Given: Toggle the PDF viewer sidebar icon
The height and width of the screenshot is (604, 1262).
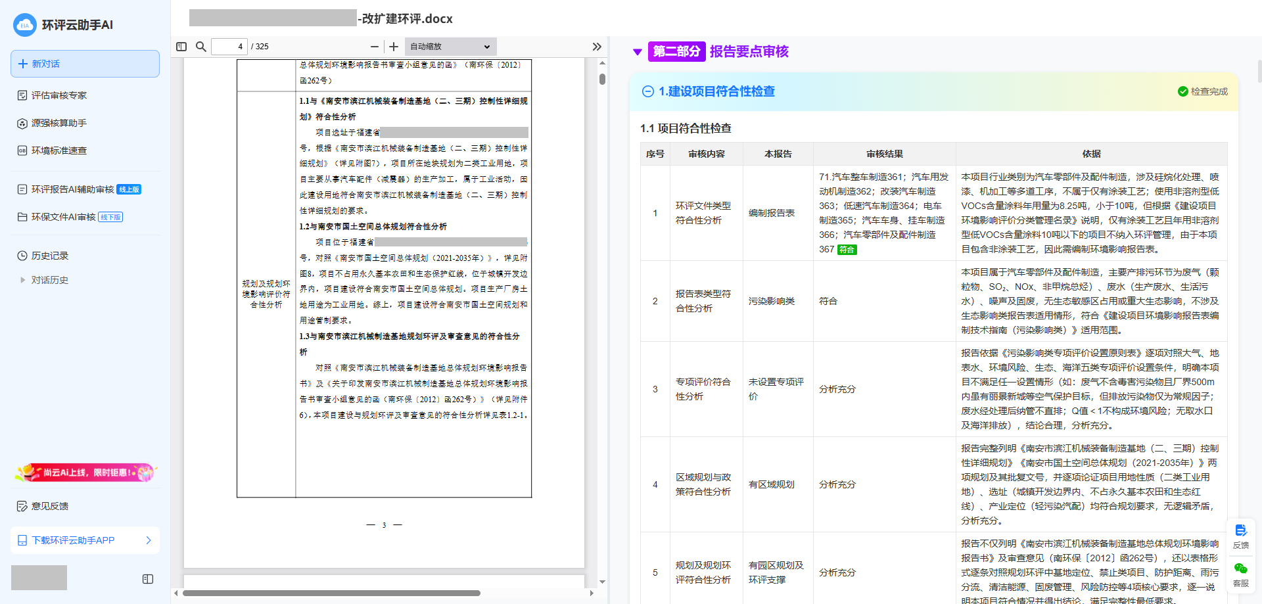Looking at the screenshot, I should click(x=181, y=47).
